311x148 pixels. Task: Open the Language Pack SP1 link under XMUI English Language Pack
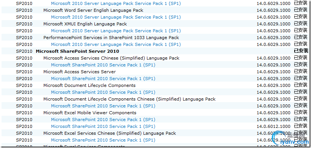point(116,31)
